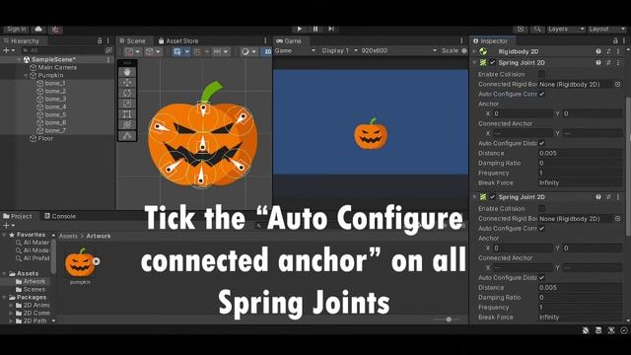
Task: Start Play mode
Action: [299, 29]
